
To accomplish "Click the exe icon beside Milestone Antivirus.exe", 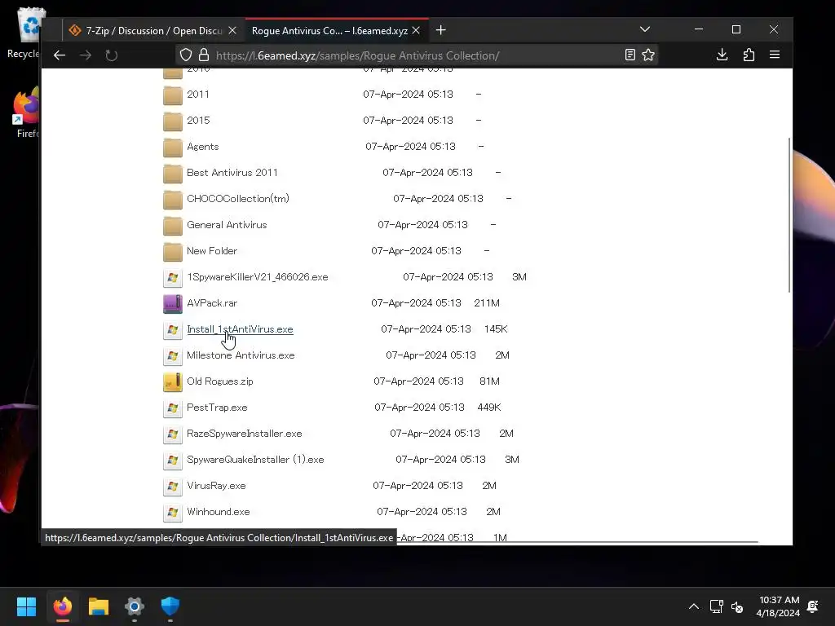I will tap(173, 355).
